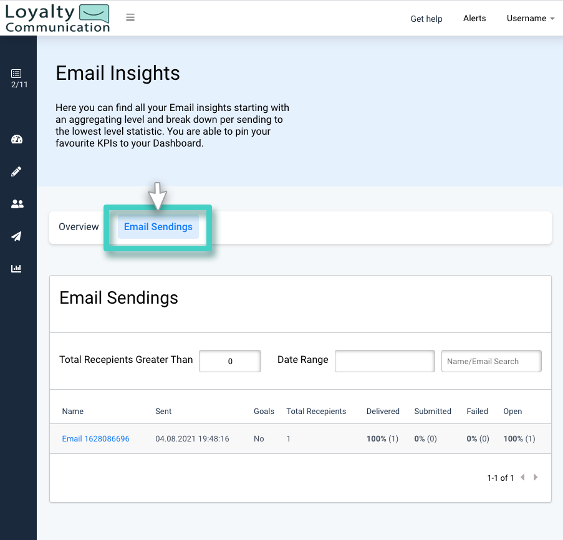Click the Loyalty Communication logo
The width and height of the screenshot is (563, 540).
pos(57,17)
